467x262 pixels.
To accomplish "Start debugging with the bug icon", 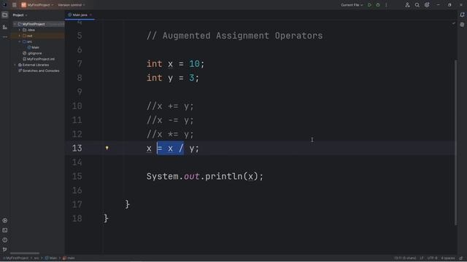I will (x=378, y=5).
